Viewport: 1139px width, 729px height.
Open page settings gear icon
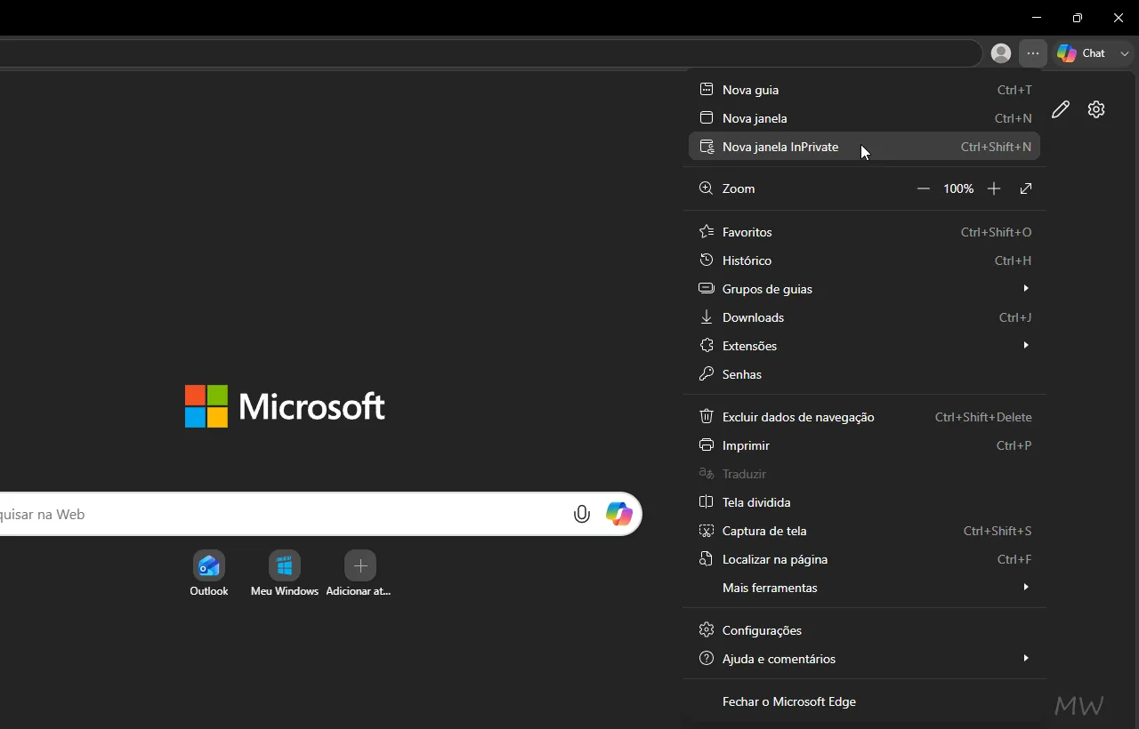click(1096, 109)
